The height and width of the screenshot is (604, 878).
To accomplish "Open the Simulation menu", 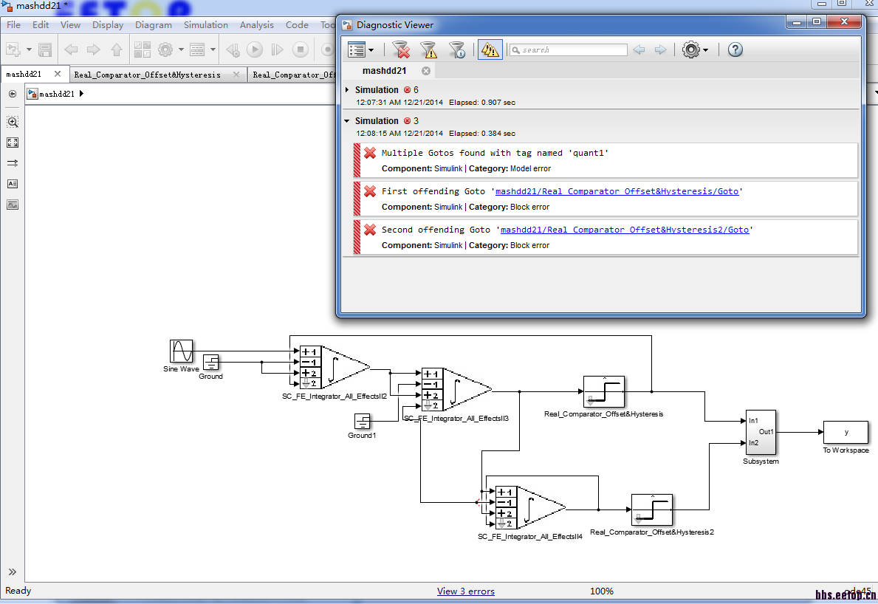I will [x=205, y=24].
